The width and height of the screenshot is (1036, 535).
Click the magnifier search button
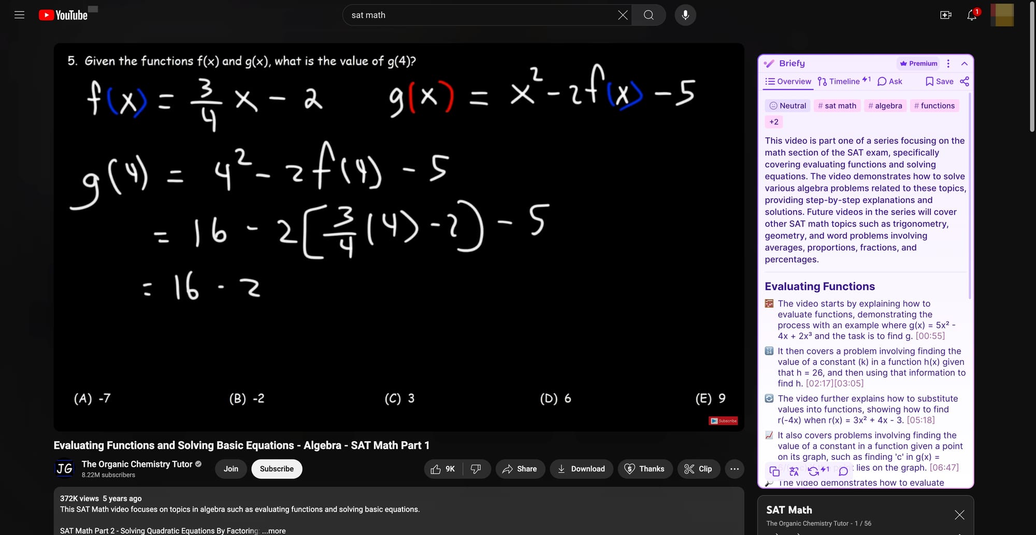pos(649,15)
